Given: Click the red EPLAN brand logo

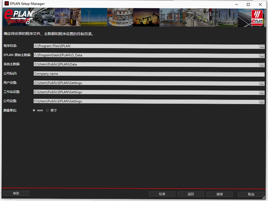Looking at the screenshot, I should (257, 18).
